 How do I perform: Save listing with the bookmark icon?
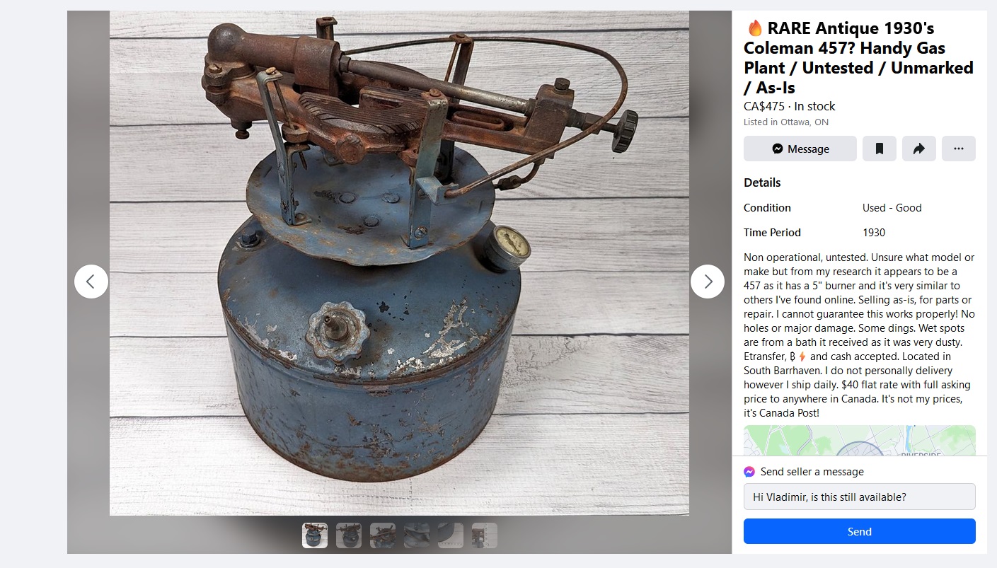[880, 149]
